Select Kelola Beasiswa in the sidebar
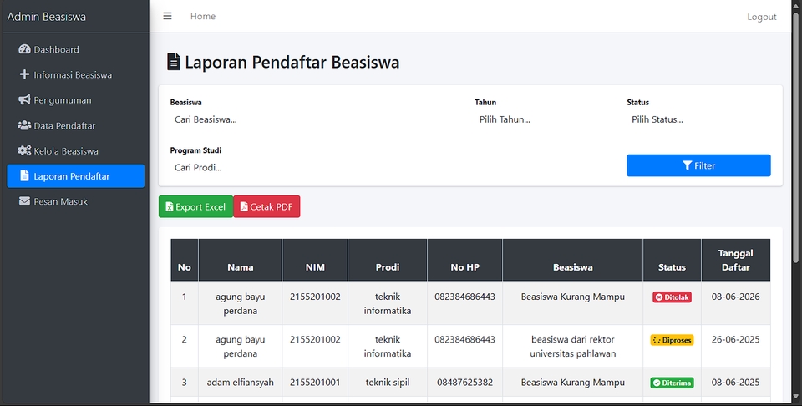Viewport: 802px width, 406px height. (65, 151)
